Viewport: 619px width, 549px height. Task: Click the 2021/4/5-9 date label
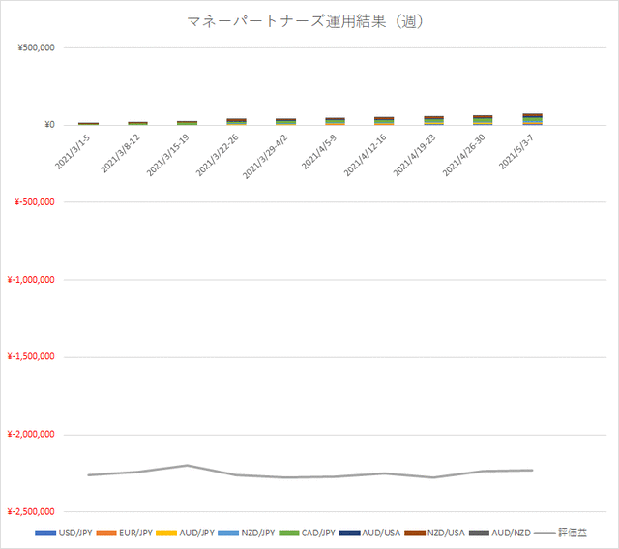(319, 152)
